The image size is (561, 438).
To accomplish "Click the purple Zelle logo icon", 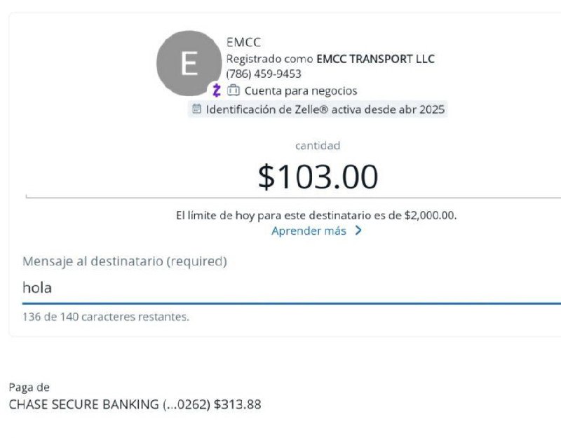I will click(x=217, y=90).
